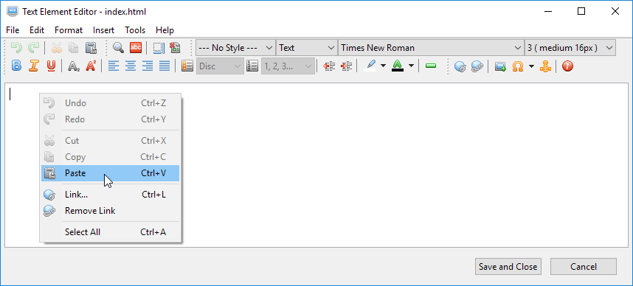Choose Redo in the context menu
Image resolution: width=633 pixels, height=286 pixels.
pos(110,119)
